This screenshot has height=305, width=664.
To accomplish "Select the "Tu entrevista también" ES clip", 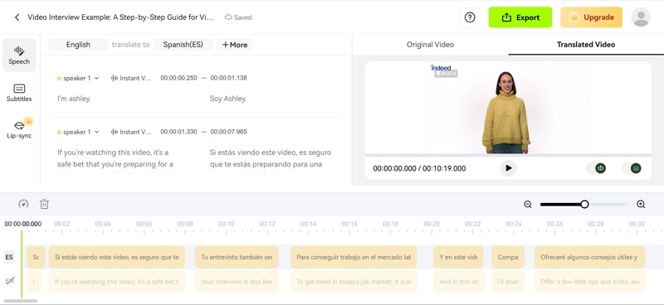I will (237, 257).
